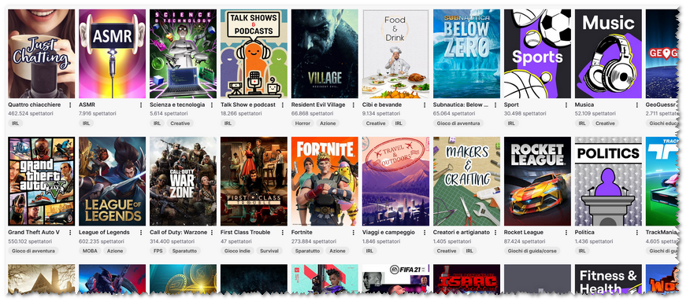Open options menu for Resident Evil Village
This screenshot has width=690, height=305.
[354, 105]
